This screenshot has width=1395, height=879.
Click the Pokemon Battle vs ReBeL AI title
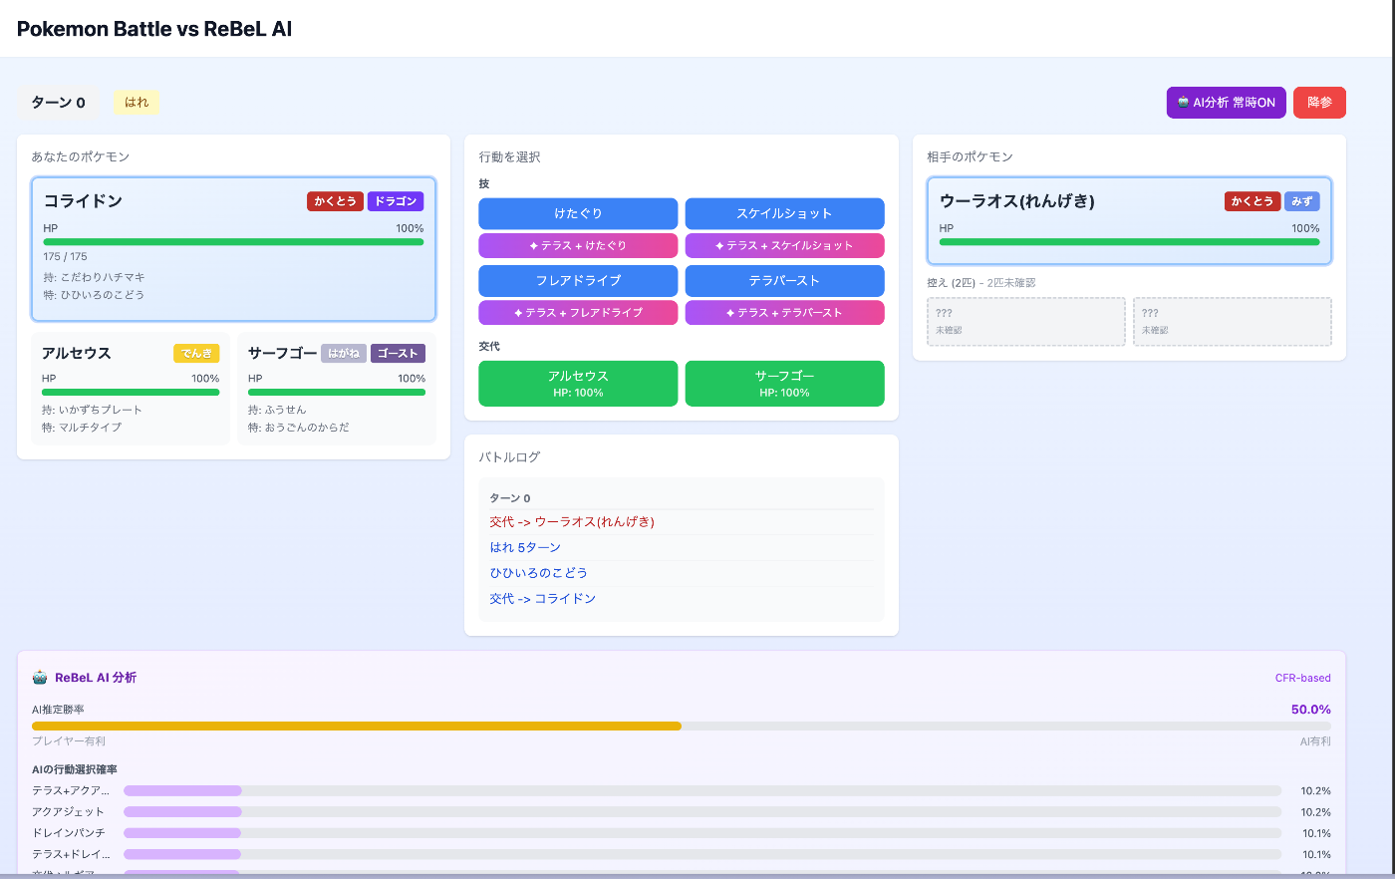(154, 29)
